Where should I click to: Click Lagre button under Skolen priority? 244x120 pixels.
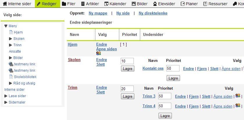(x=128, y=69)
